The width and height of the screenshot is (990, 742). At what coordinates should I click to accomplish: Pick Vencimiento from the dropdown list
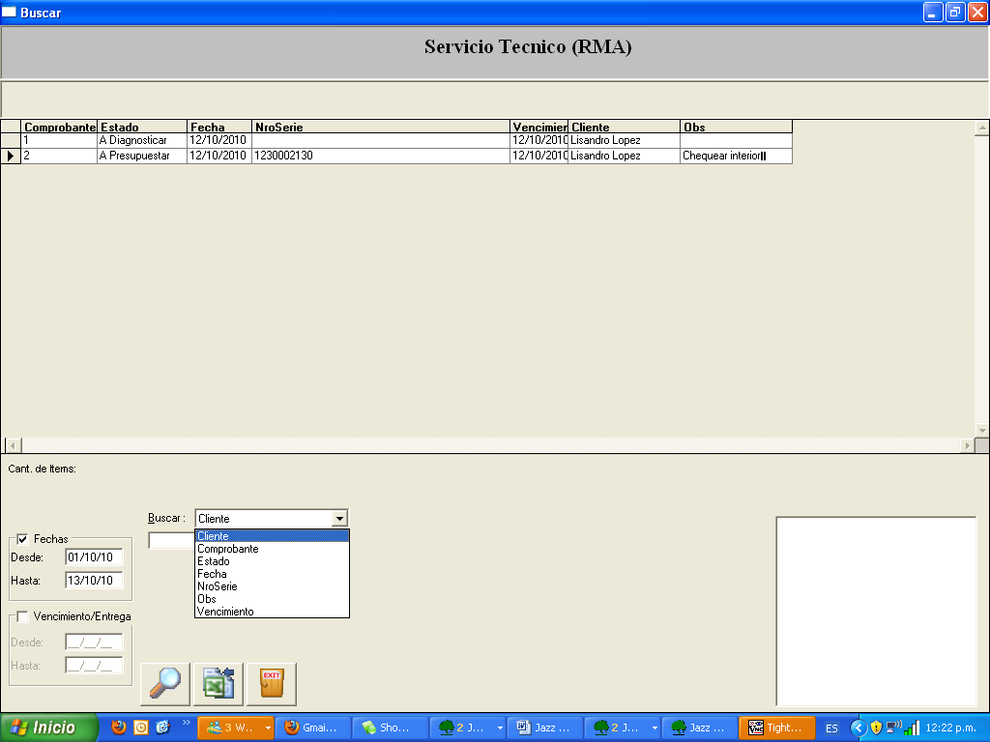[272, 612]
